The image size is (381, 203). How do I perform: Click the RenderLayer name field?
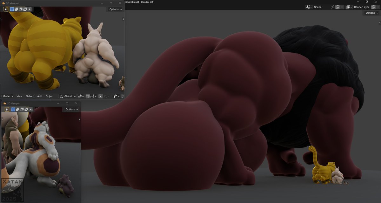click(x=362, y=7)
